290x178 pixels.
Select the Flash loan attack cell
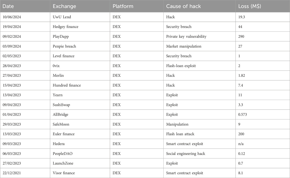181,134
